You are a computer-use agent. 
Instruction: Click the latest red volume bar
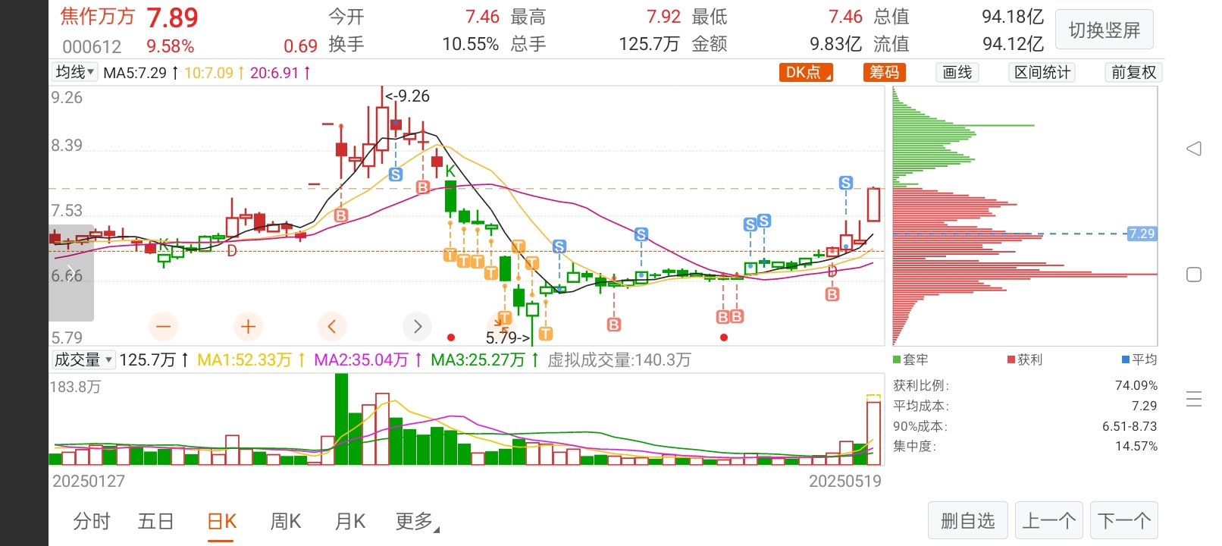coord(873,433)
